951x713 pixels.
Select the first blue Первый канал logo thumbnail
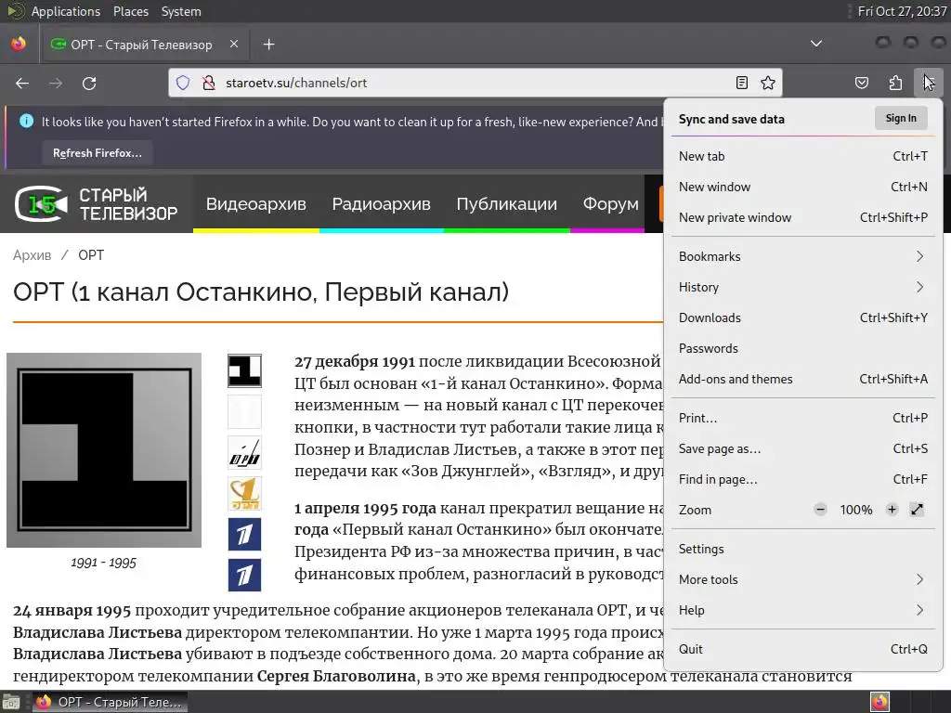pos(244,534)
